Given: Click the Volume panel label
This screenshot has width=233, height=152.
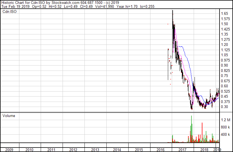Looking at the screenshot, I should click(x=9, y=116).
